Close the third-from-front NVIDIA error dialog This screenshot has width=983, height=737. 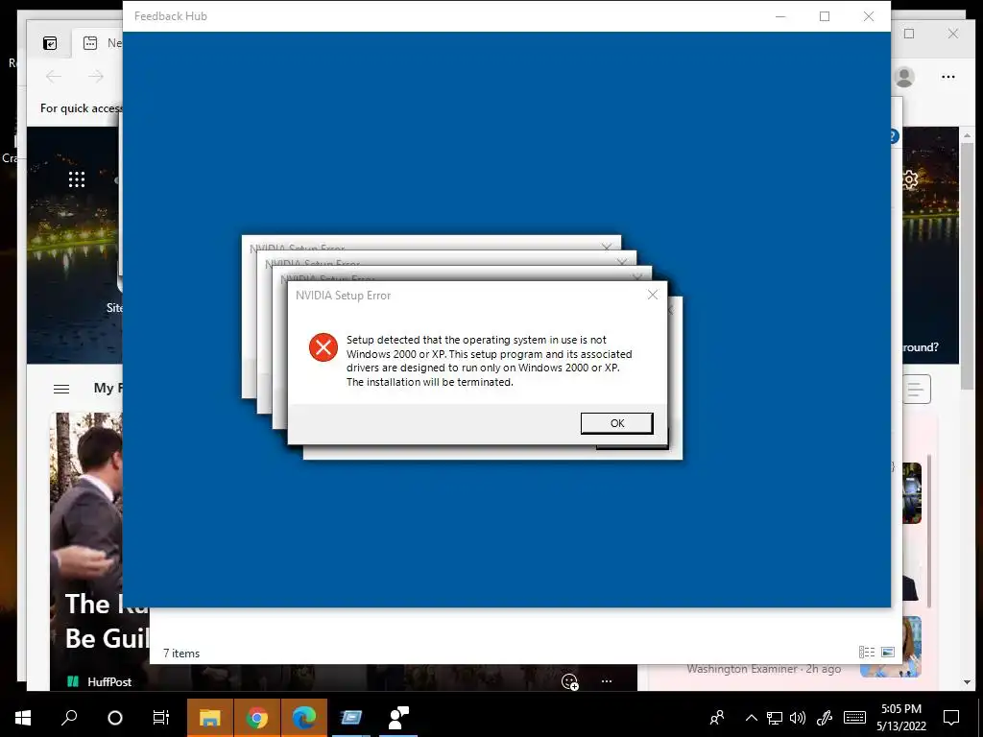pos(622,261)
